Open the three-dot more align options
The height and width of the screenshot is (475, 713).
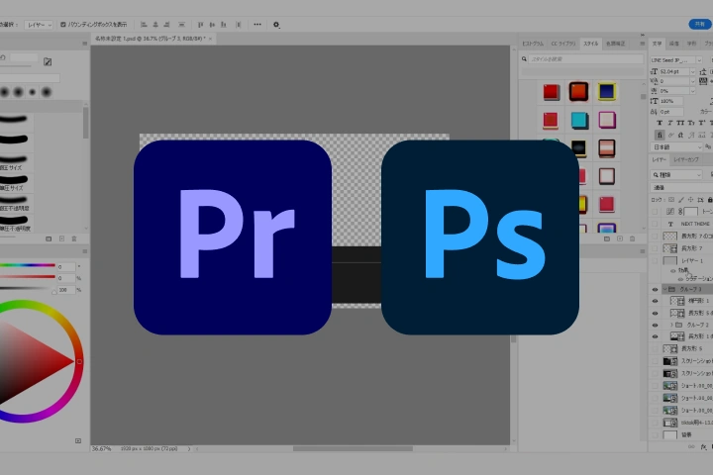point(257,25)
